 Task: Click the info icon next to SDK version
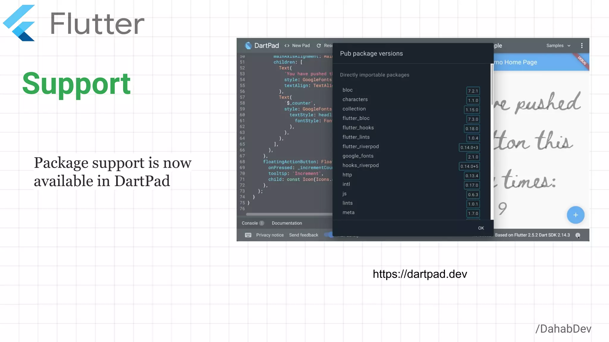[577, 235]
